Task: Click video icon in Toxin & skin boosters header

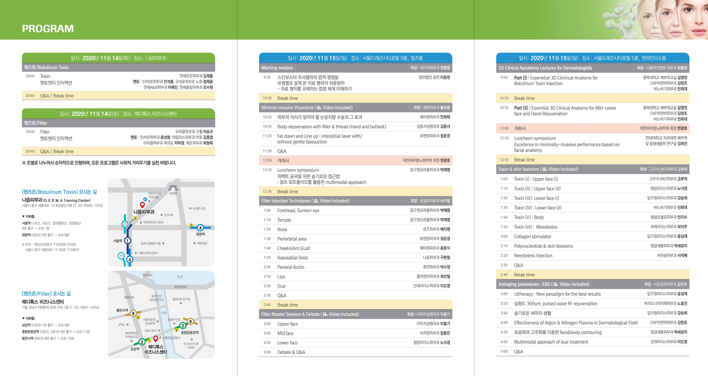Action: [x=544, y=170]
